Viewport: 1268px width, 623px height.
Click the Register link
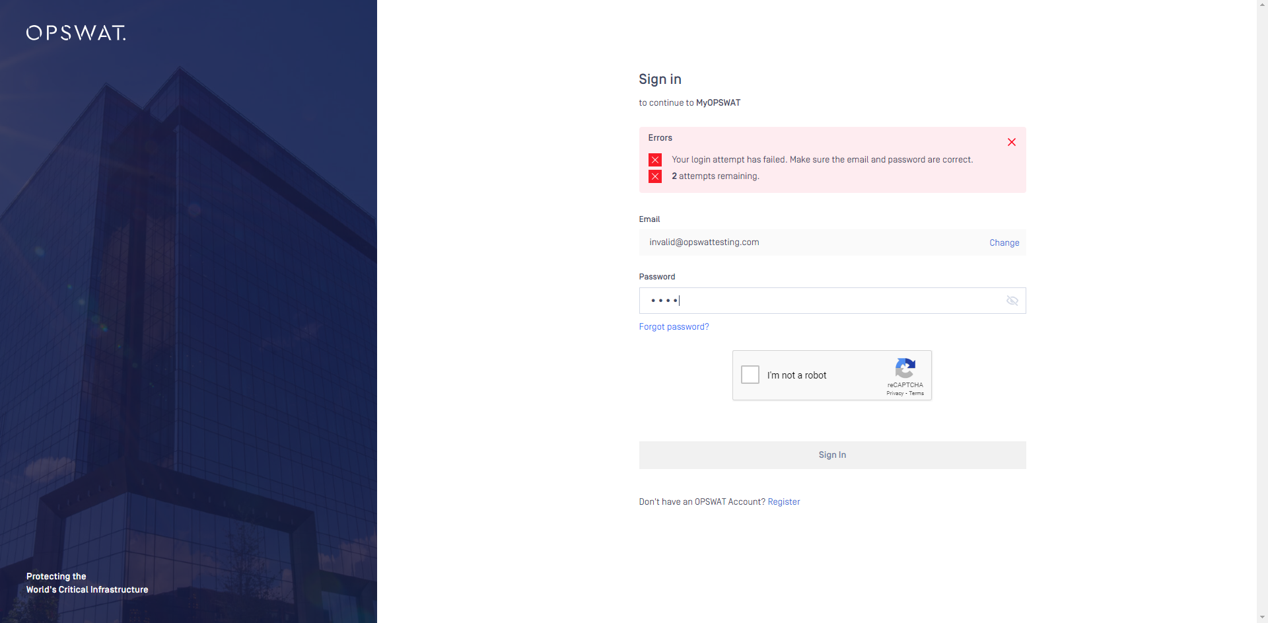pos(784,502)
